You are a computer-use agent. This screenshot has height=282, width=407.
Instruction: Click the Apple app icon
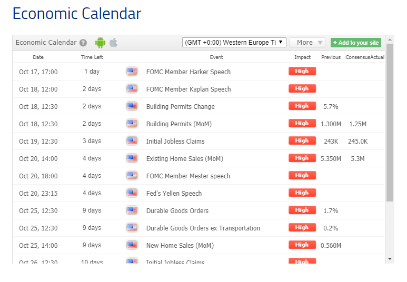click(x=113, y=43)
